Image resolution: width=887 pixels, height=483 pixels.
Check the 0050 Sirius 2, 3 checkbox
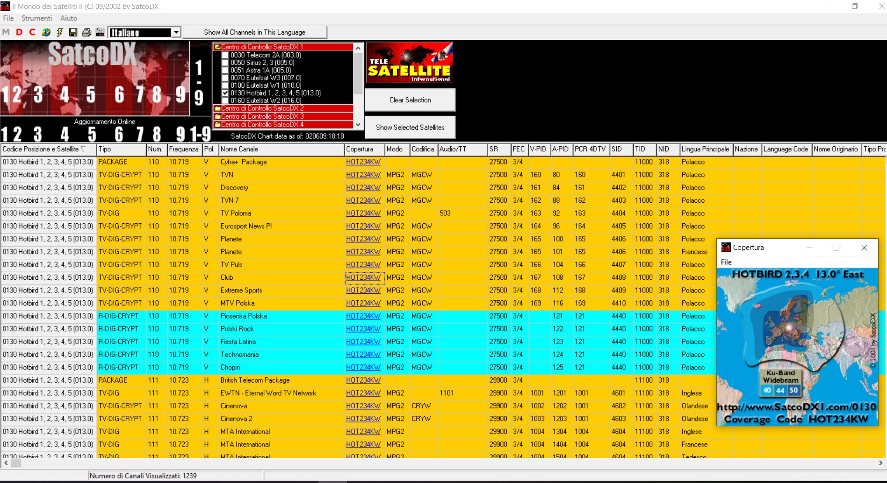pyautogui.click(x=225, y=63)
